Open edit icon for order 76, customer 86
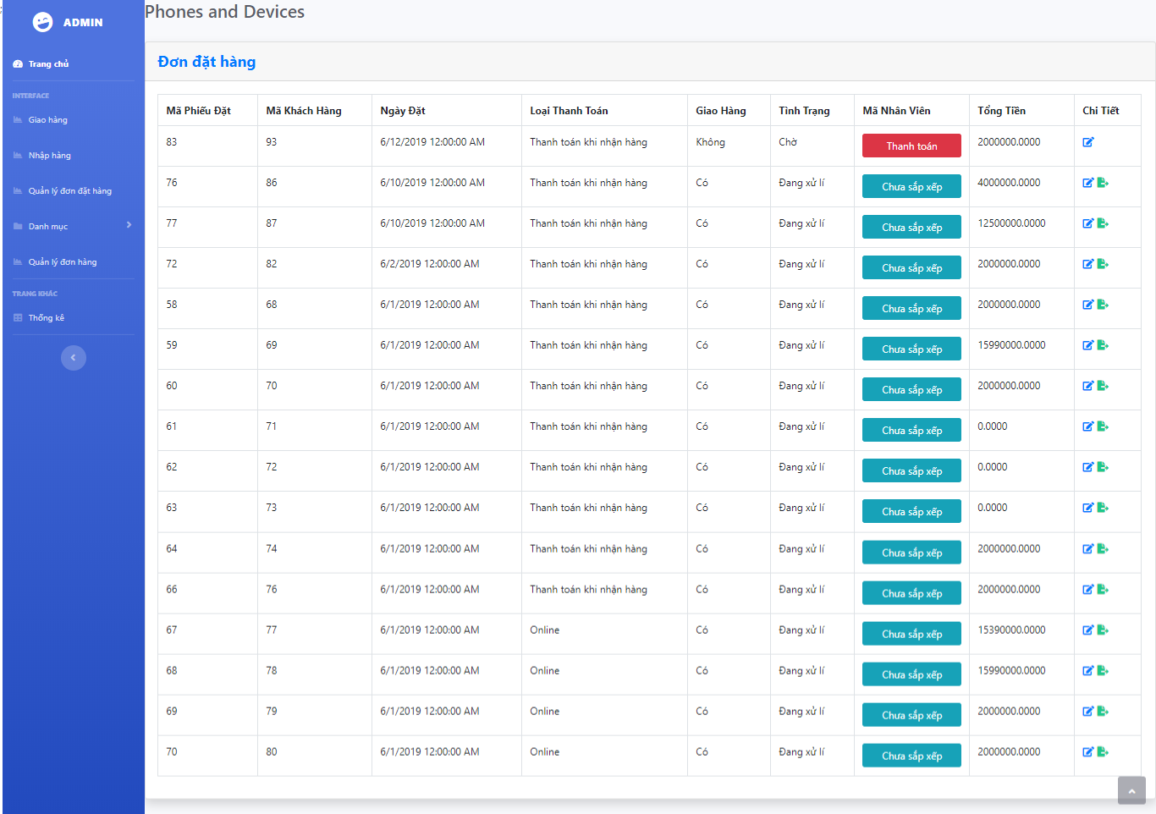 [x=1088, y=183]
